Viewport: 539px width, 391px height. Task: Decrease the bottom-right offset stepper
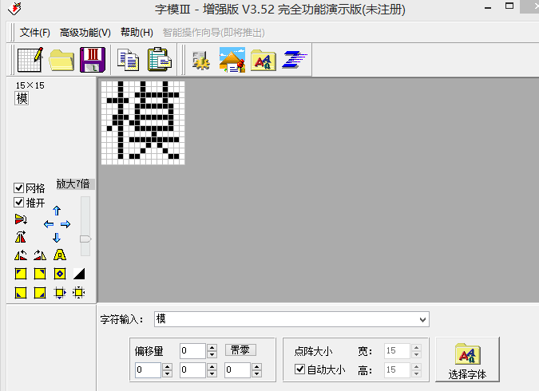tap(257, 373)
